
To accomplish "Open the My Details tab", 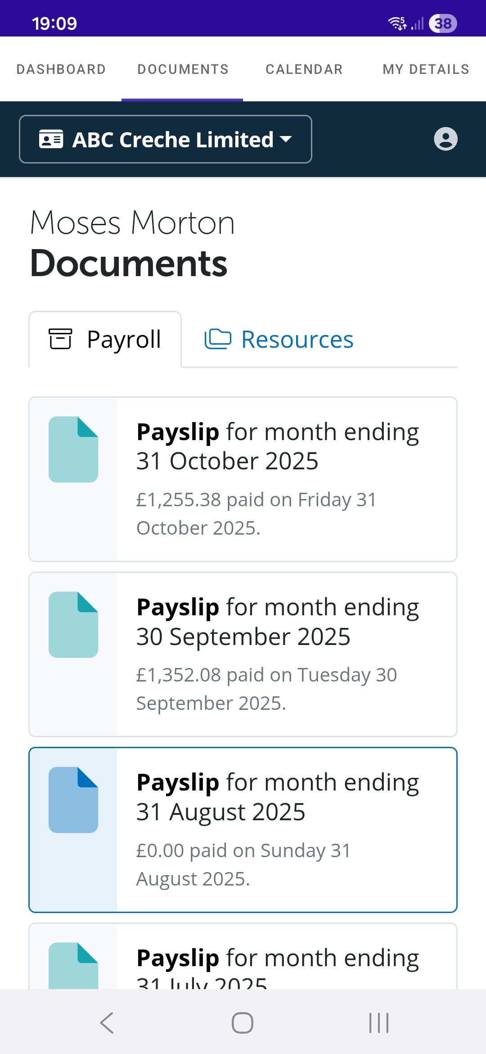I will tap(426, 69).
